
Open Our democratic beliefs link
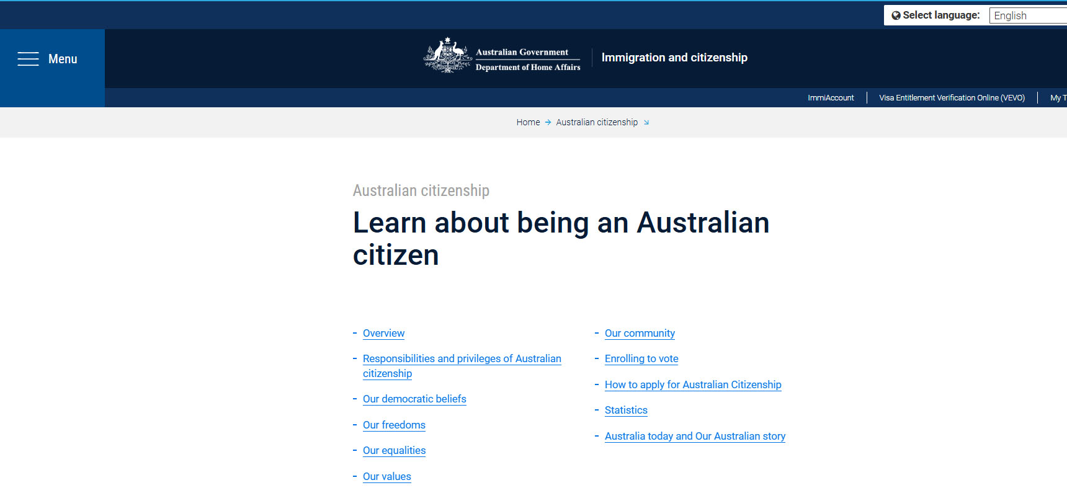pyautogui.click(x=414, y=399)
